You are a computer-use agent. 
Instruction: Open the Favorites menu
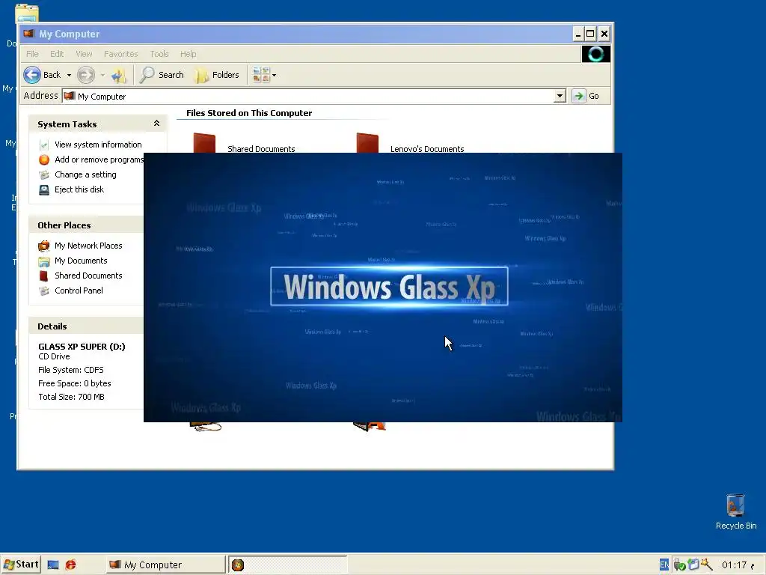[x=120, y=54]
